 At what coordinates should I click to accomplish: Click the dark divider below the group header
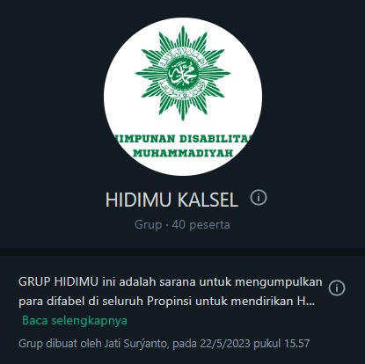tap(182, 251)
